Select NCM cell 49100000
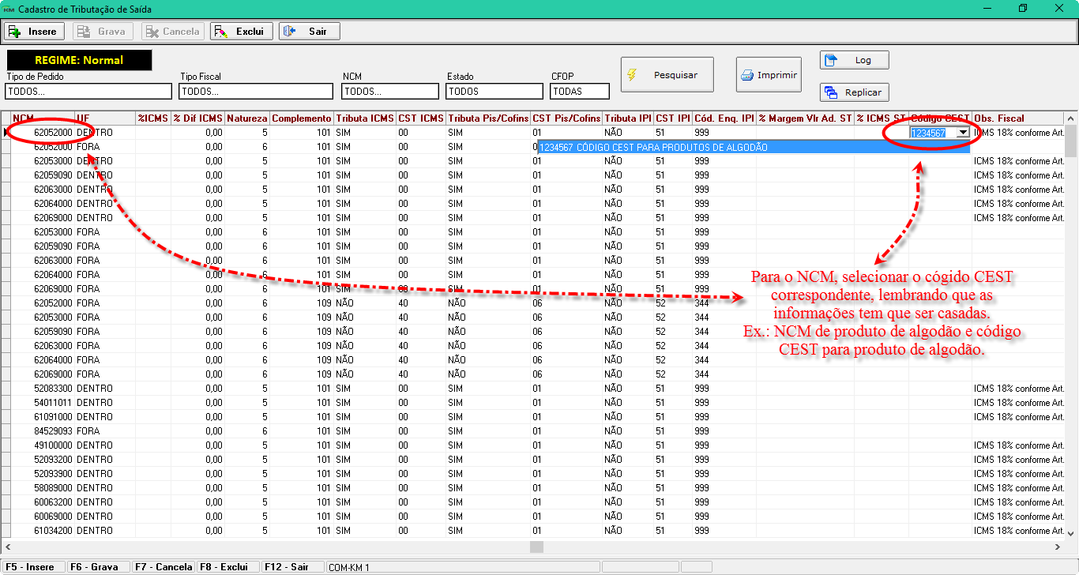 point(43,445)
